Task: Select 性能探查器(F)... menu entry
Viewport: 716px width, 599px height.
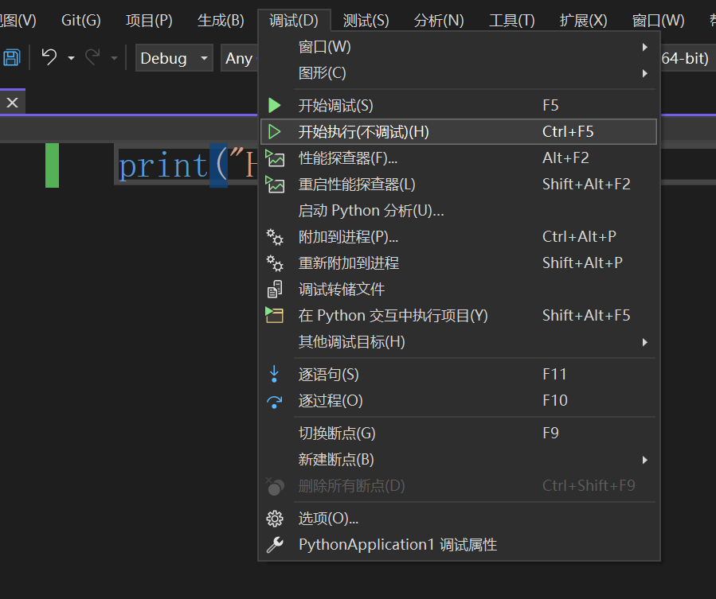Action: 459,158
